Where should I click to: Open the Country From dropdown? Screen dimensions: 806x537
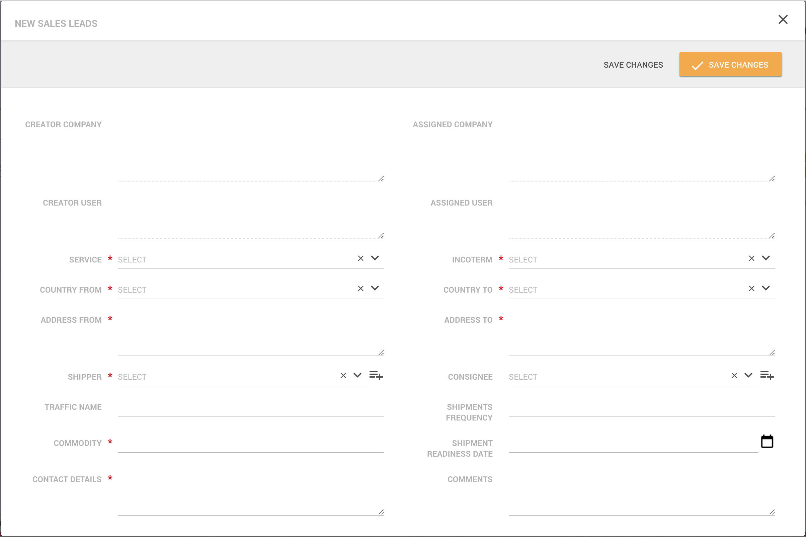pyautogui.click(x=375, y=288)
